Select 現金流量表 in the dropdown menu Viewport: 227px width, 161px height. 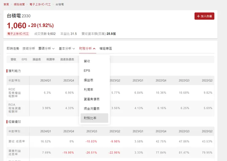(x=94, y=109)
